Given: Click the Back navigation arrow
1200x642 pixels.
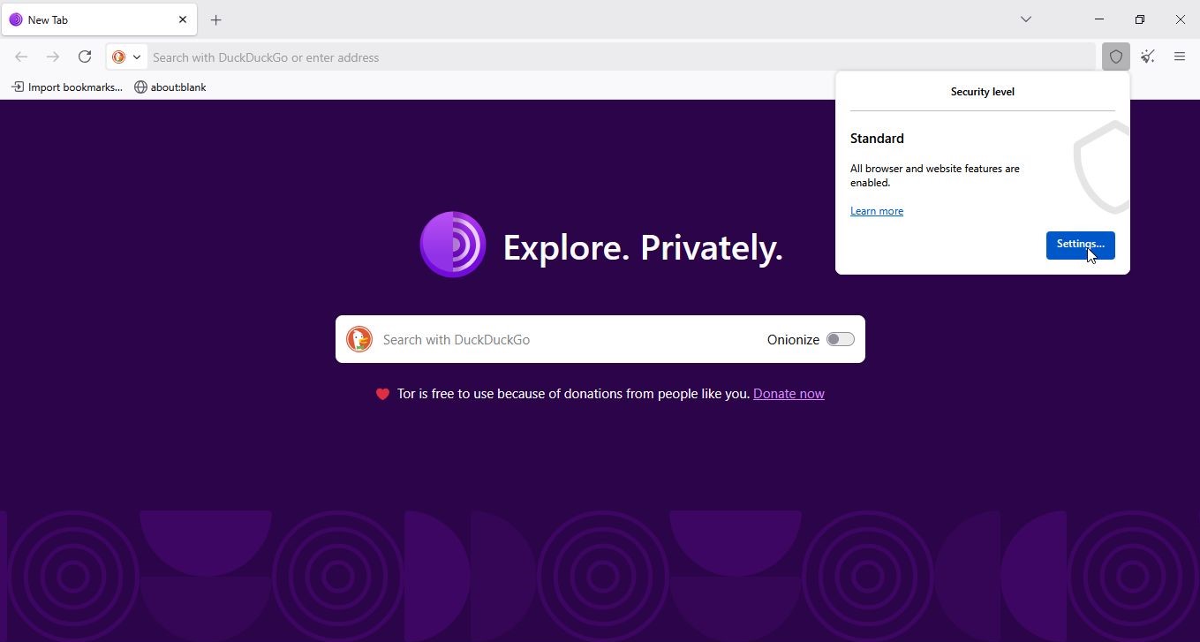Looking at the screenshot, I should 21,57.
